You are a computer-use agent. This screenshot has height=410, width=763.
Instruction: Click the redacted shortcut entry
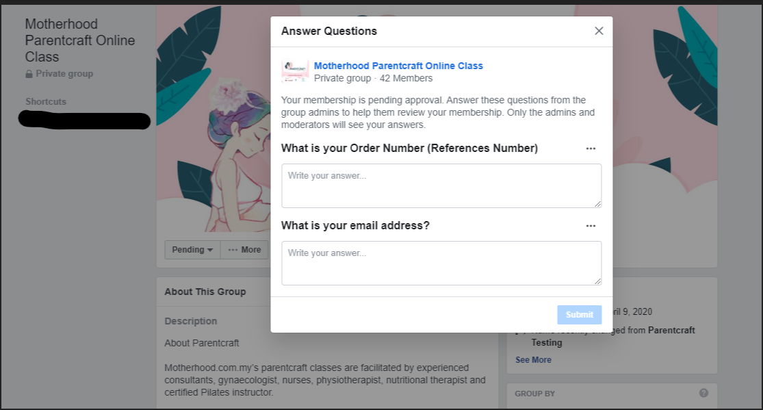pos(84,121)
